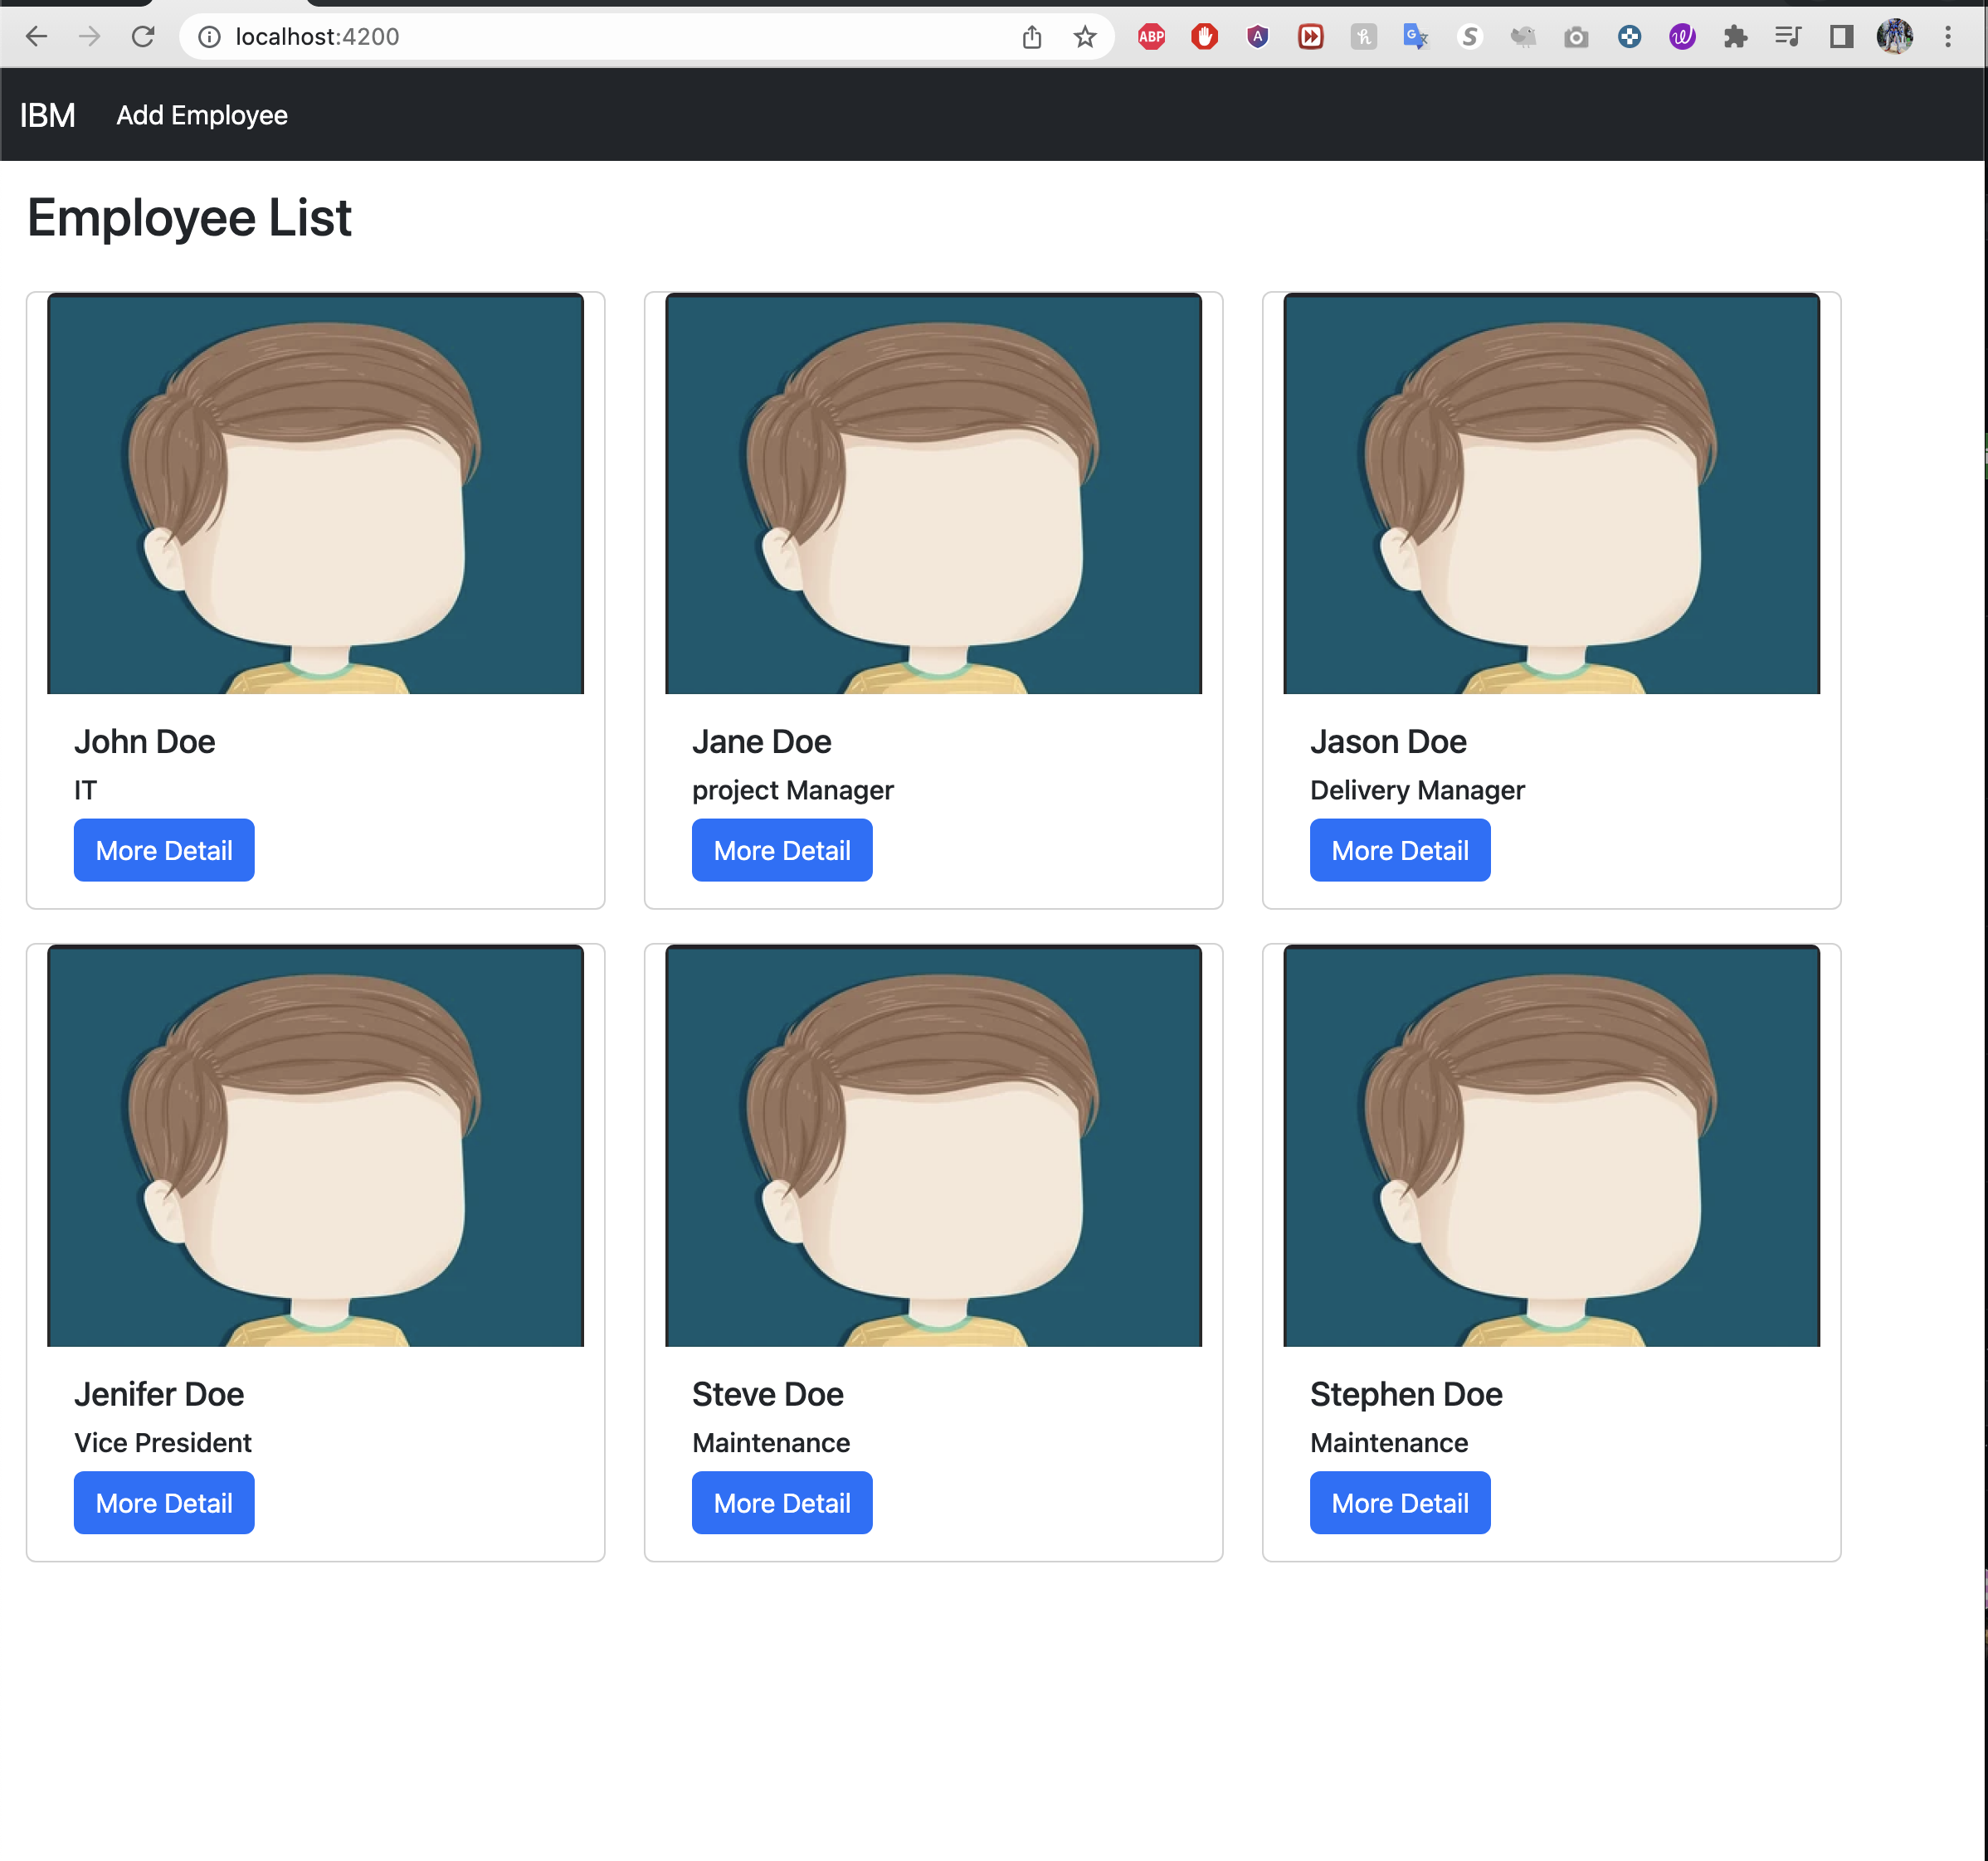
Task: Click Jason Doe's avatar image
Action: [1552, 493]
